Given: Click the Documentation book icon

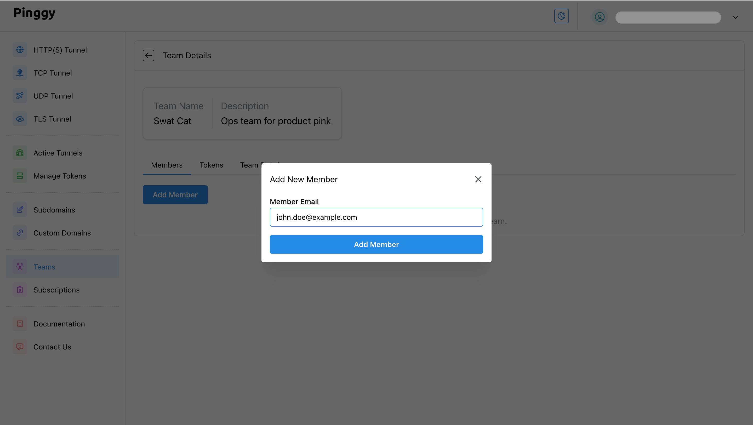Looking at the screenshot, I should pos(20,324).
